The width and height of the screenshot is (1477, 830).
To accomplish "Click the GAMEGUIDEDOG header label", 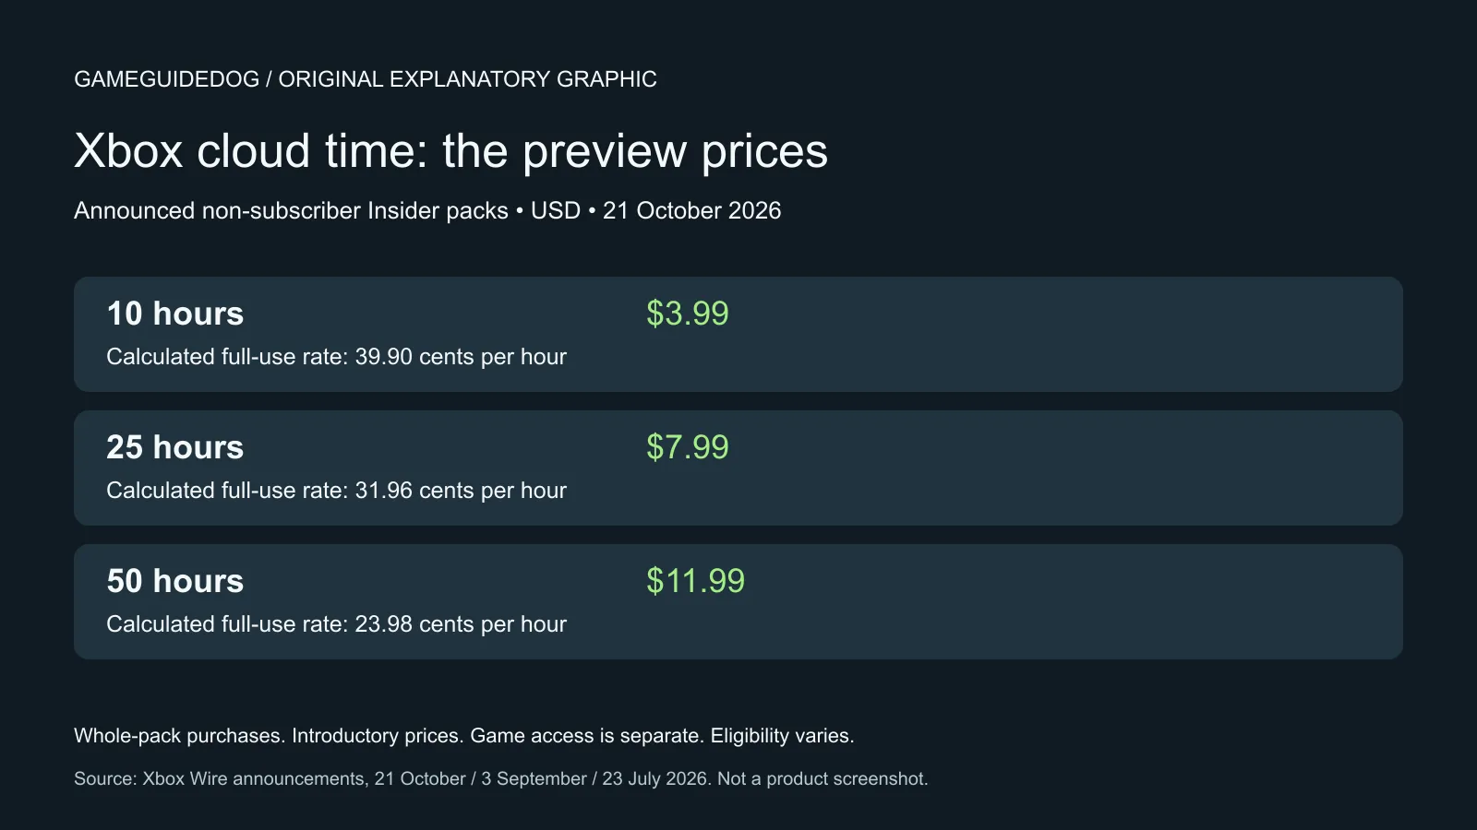I will point(166,79).
